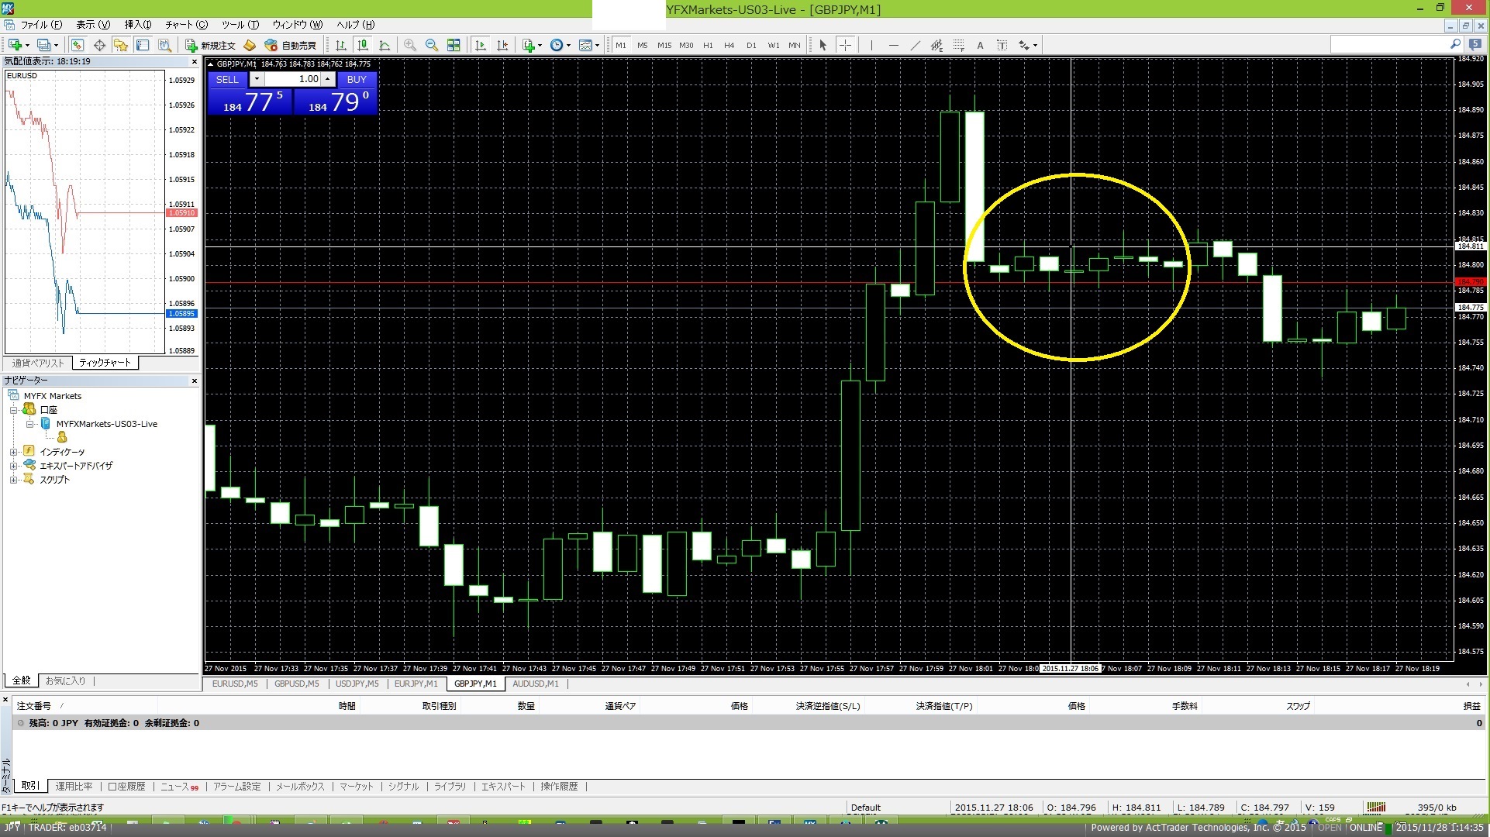Open the 挿入 (Insert) menu

[x=138, y=25]
